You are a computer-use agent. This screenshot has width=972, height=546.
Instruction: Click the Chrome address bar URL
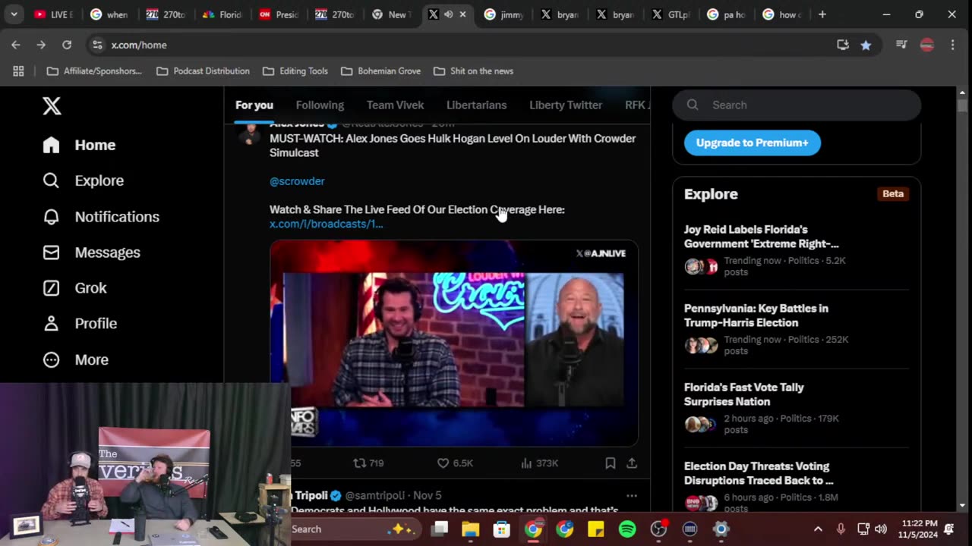(139, 45)
